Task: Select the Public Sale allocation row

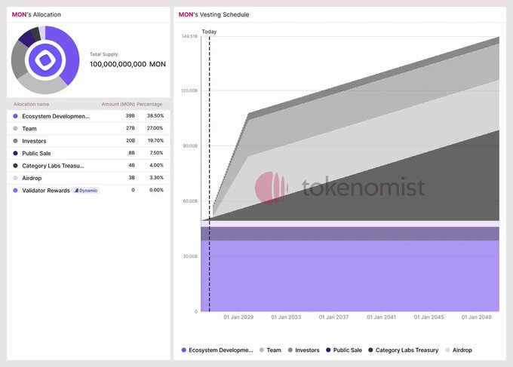Action: tap(88, 153)
